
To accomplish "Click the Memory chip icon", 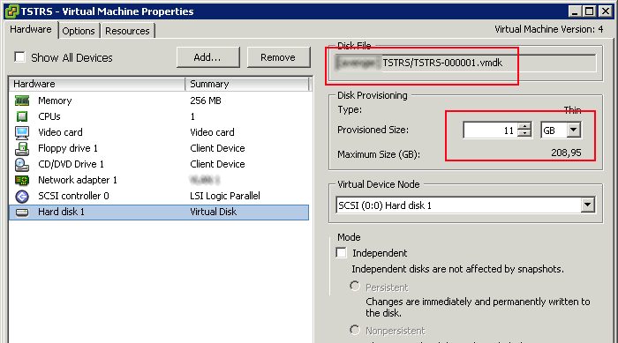I will pyautogui.click(x=22, y=101).
